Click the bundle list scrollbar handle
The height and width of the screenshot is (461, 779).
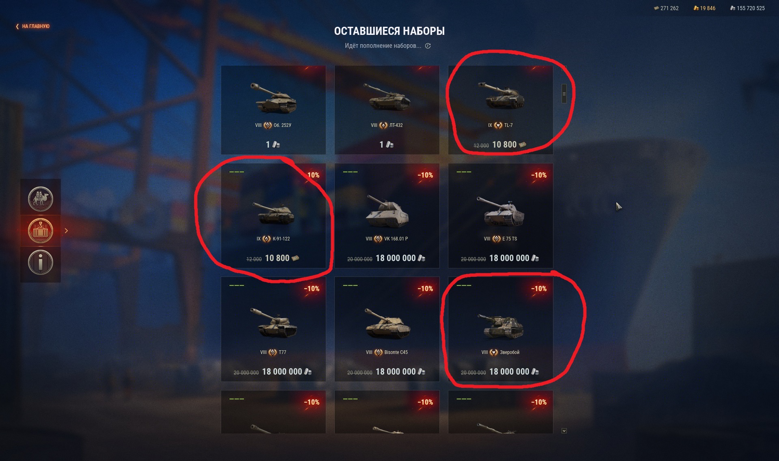pyautogui.click(x=564, y=94)
